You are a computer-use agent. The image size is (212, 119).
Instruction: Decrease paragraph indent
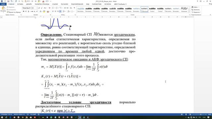pos(65,8)
